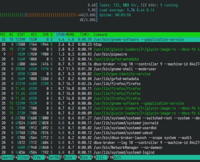
Task: Click the Tasks: 133 summary line
Action: coord(139,5)
